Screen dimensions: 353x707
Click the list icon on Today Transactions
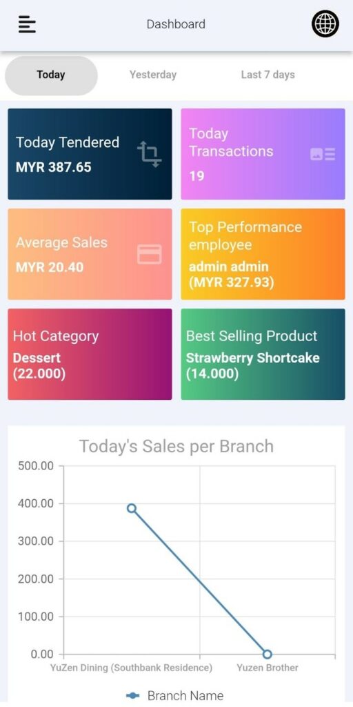click(323, 154)
